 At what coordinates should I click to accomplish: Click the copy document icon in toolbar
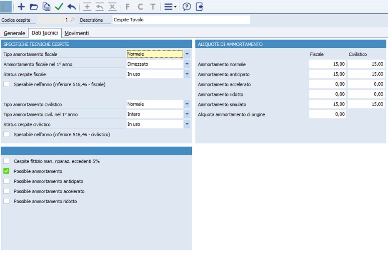click(46, 7)
